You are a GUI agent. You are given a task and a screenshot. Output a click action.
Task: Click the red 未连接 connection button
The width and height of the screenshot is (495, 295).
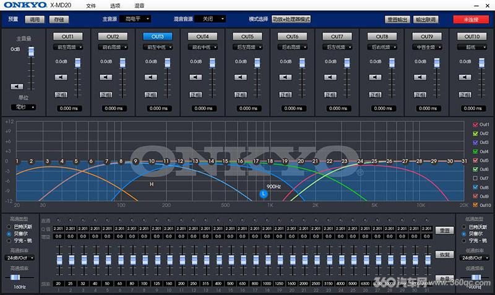(x=471, y=20)
